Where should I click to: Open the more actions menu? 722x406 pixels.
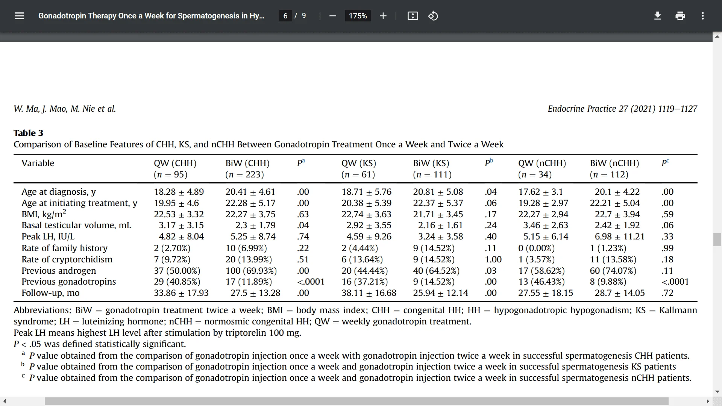[702, 16]
